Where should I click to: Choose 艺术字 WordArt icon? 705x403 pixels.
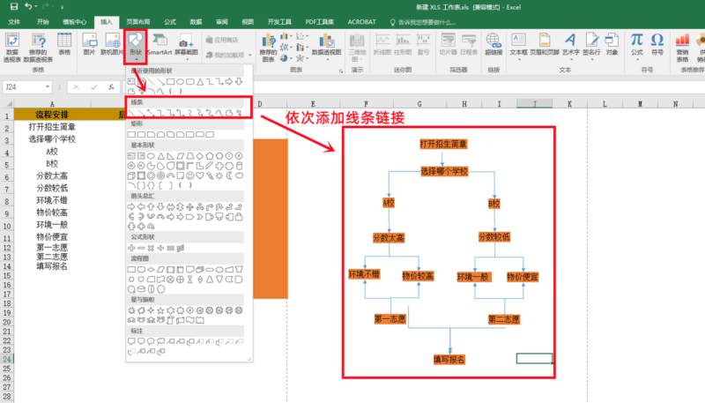click(x=569, y=45)
